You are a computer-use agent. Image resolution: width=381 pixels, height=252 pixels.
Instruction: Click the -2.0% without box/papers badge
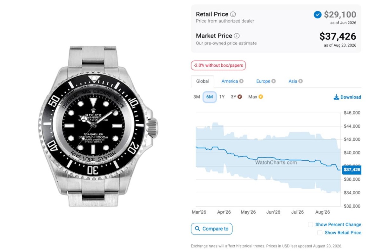[x=218, y=65]
